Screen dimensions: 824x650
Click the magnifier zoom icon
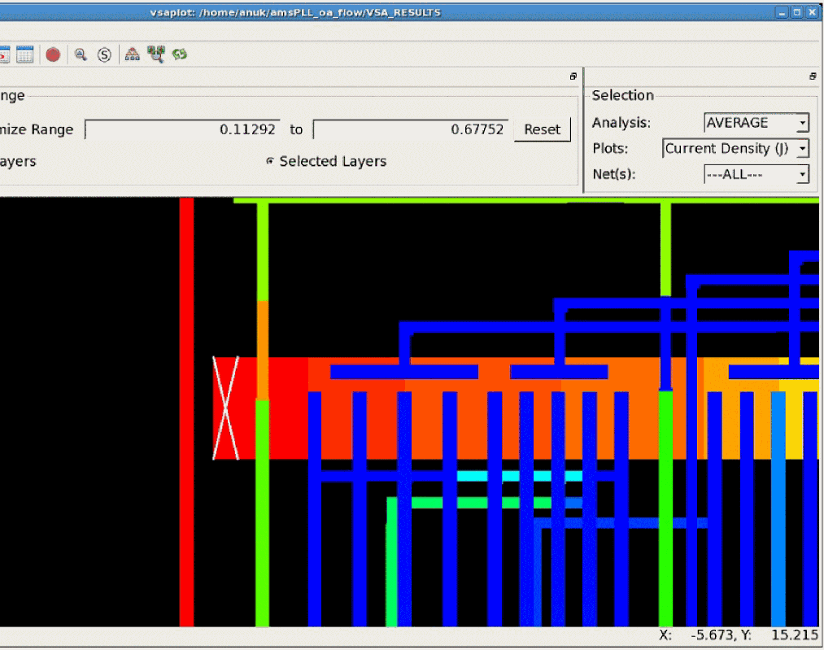click(x=81, y=55)
